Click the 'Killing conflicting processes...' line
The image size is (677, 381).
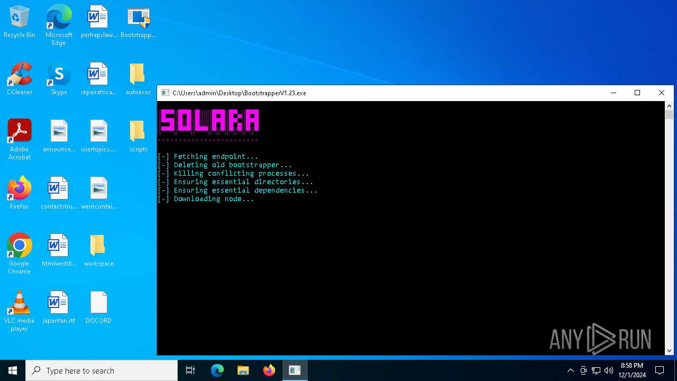233,174
